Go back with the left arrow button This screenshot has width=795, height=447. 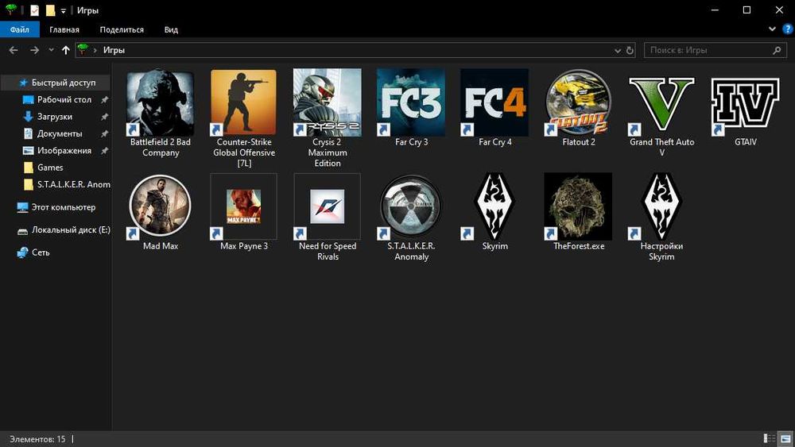(x=14, y=50)
